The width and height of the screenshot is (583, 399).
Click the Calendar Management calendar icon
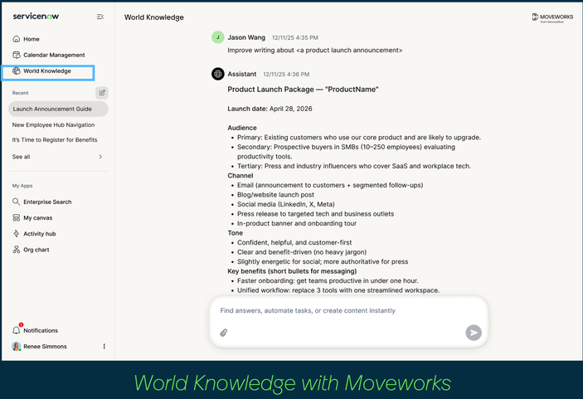[16, 55]
